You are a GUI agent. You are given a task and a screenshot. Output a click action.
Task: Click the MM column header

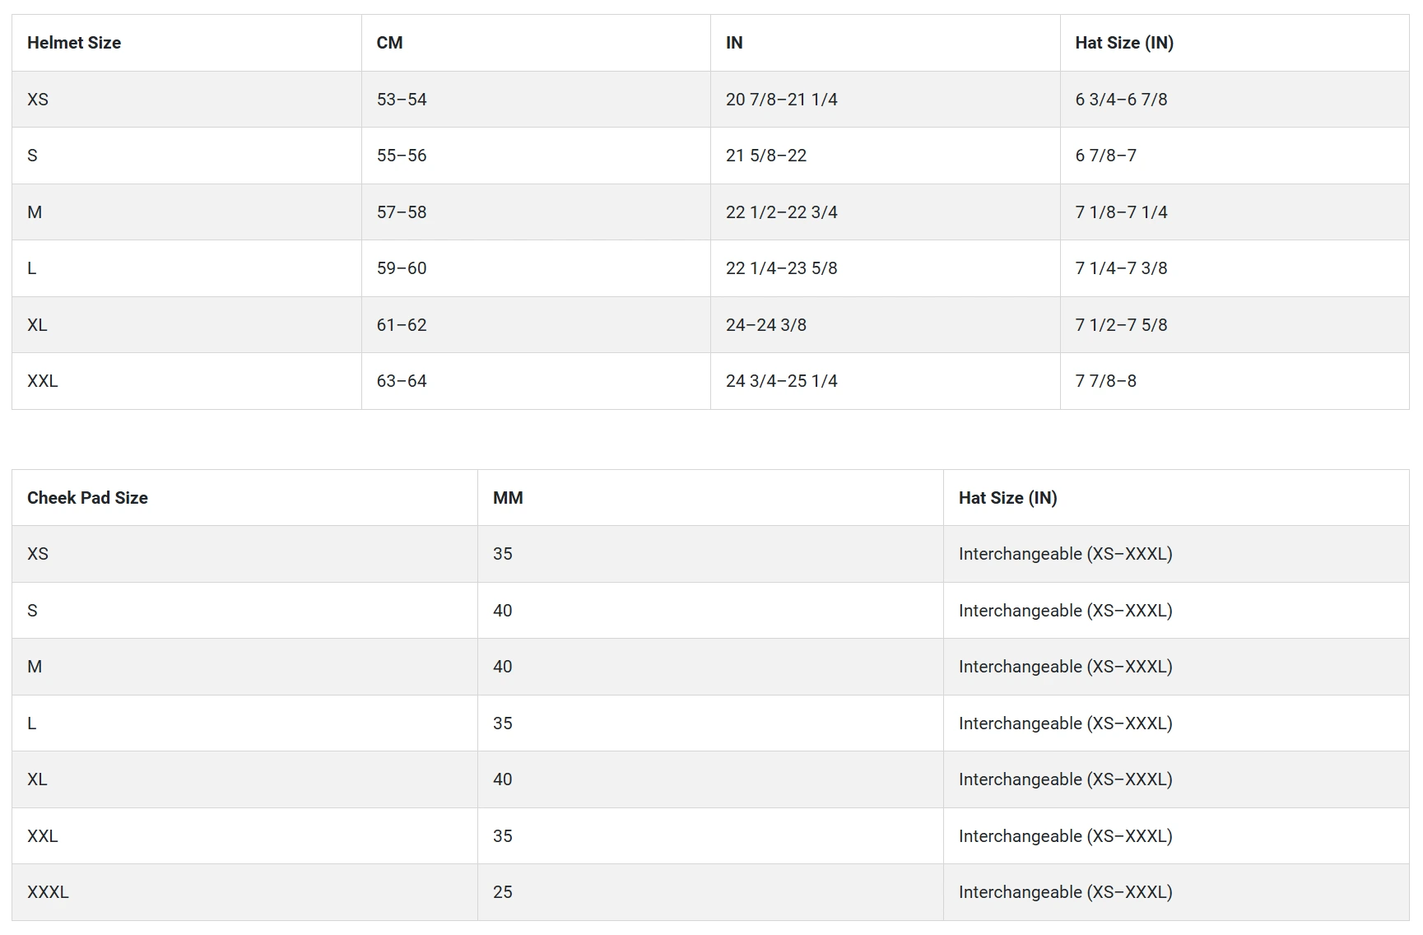[508, 498]
